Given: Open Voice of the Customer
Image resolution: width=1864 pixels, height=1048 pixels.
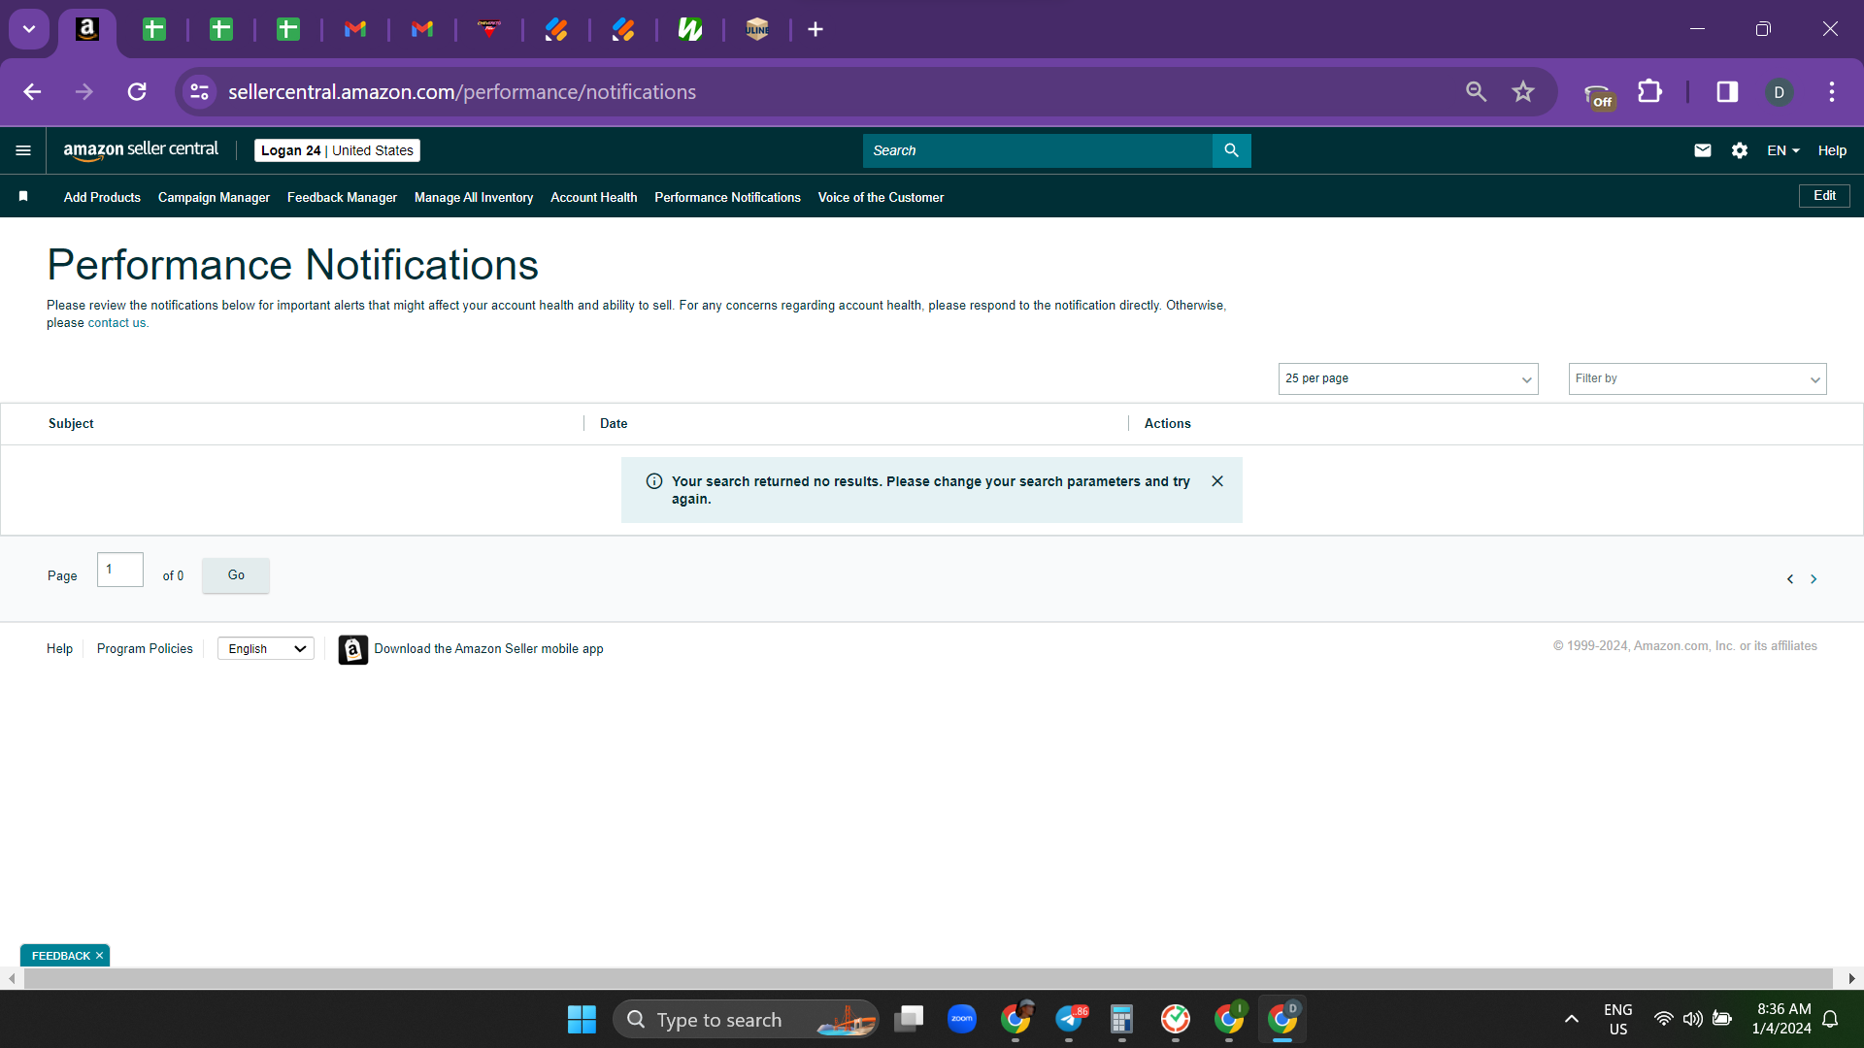Looking at the screenshot, I should 881,197.
